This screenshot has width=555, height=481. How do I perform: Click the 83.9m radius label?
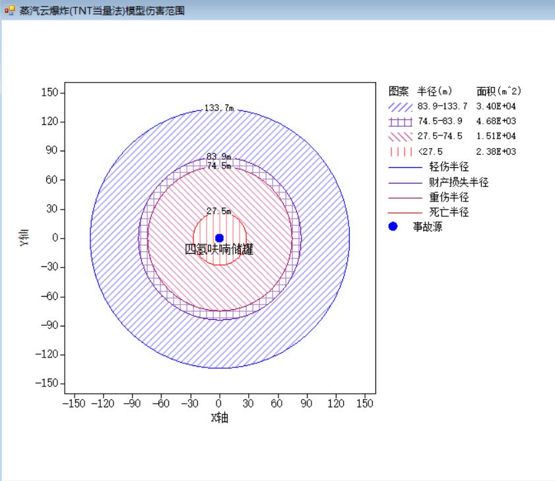[219, 157]
